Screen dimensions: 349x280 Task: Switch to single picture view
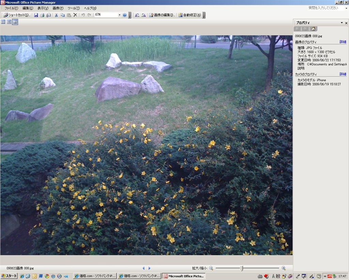pos(15,22)
